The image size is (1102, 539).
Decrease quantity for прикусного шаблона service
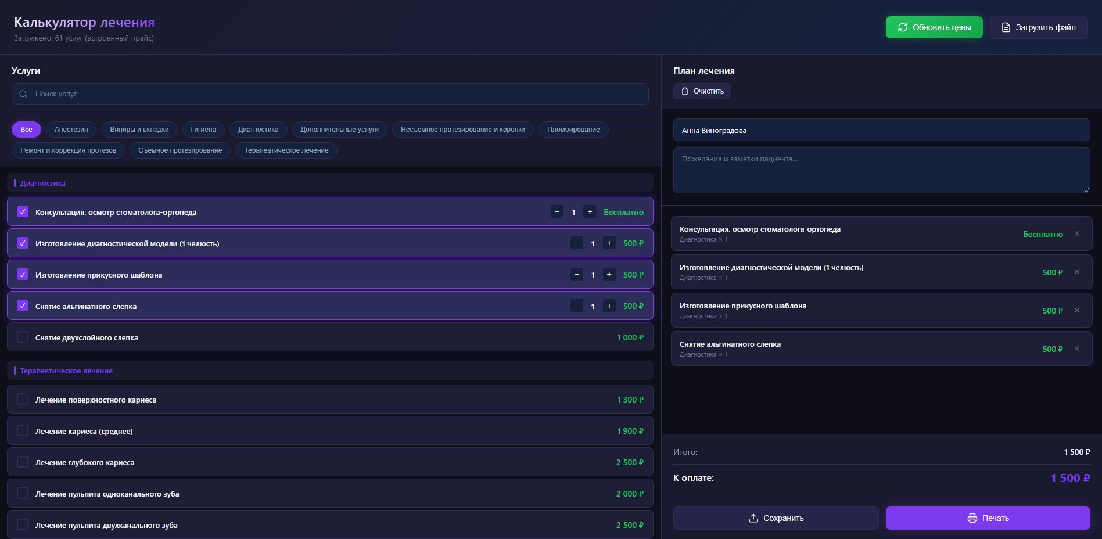[576, 274]
